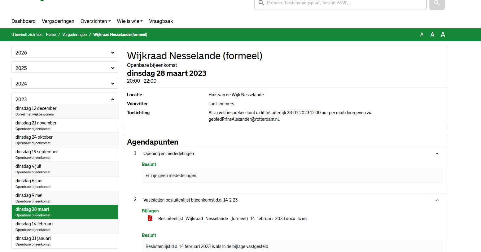
Task: Expand the 2025 year list
Action: [65, 67]
